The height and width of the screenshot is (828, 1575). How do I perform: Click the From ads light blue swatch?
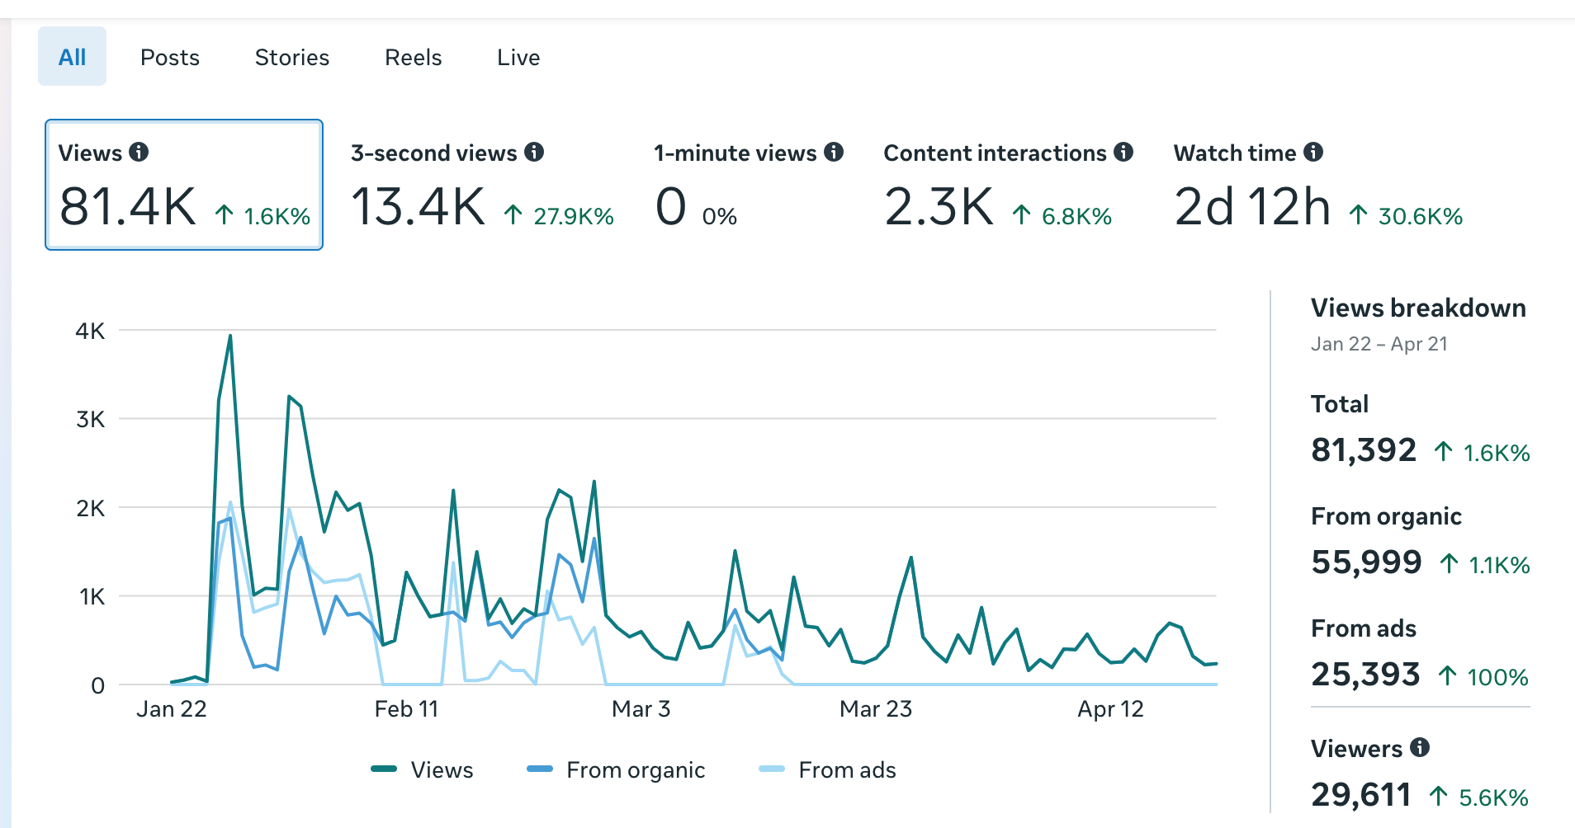coord(771,769)
